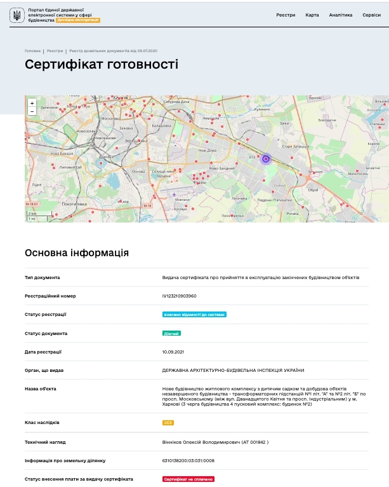Click the Видача сертифіката document type value
The image size is (389, 487).
click(x=261, y=277)
